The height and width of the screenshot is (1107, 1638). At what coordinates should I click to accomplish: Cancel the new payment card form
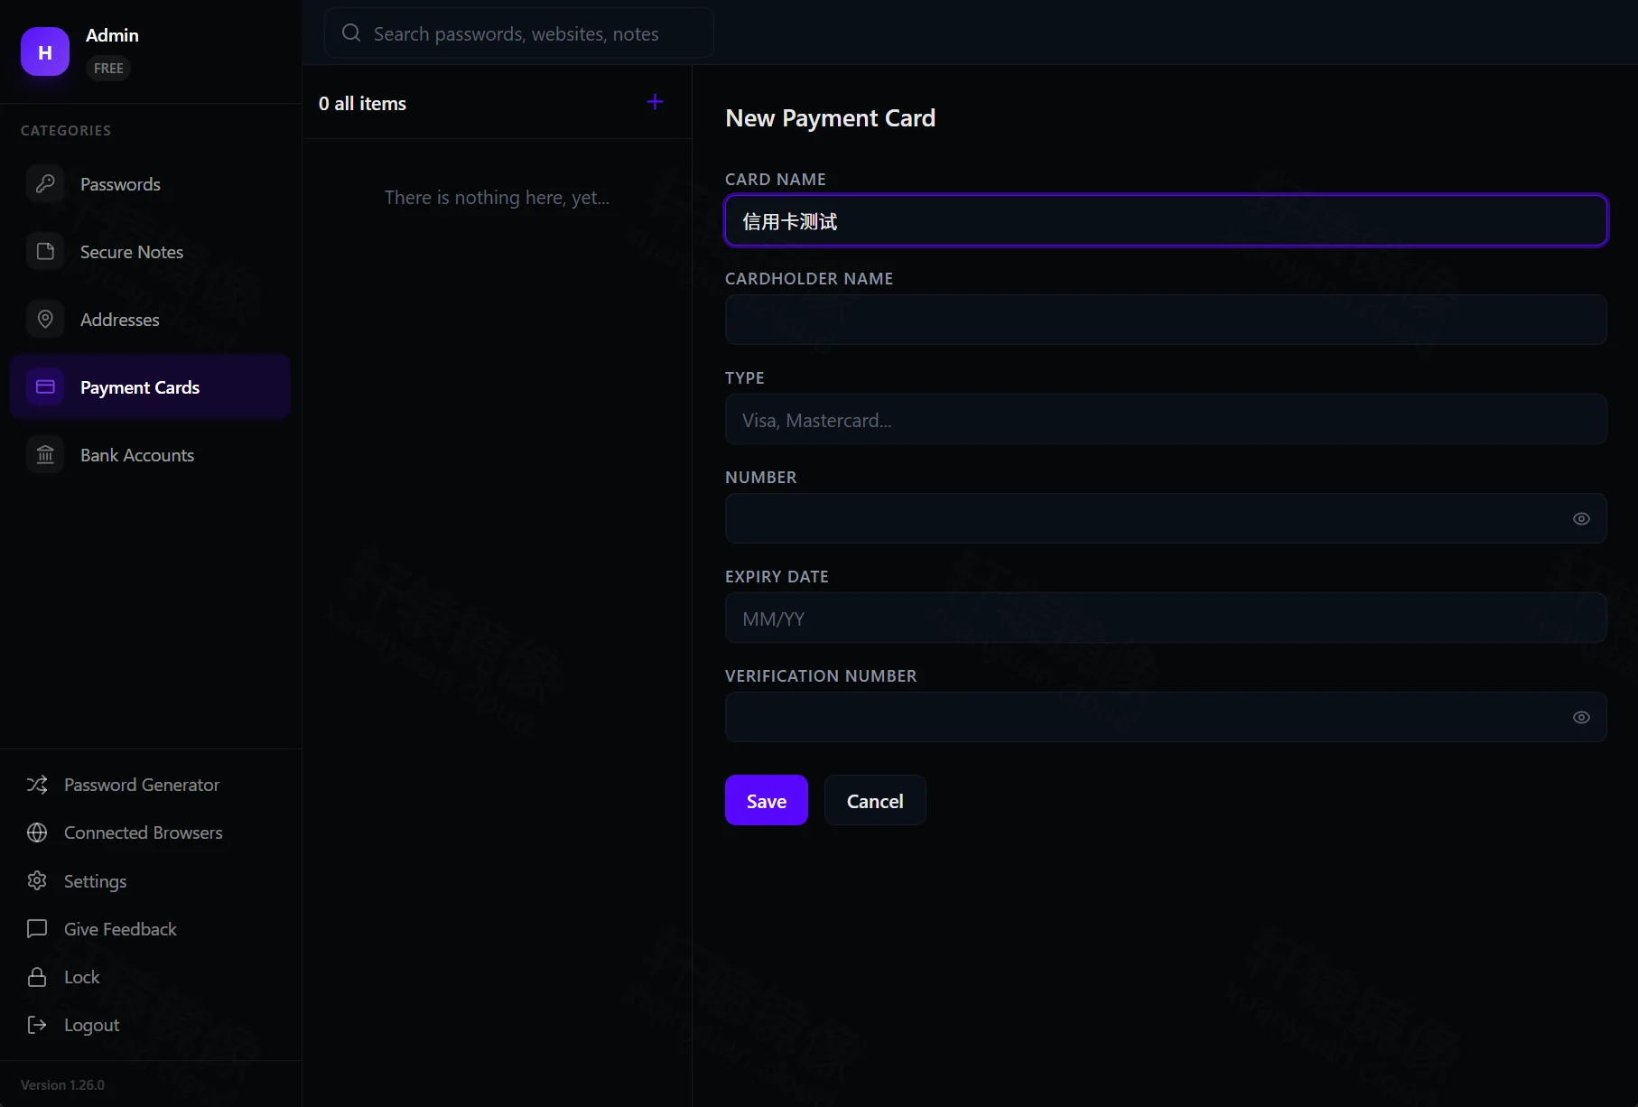875,800
